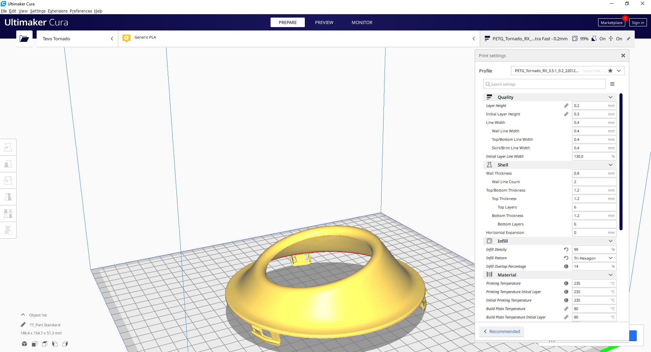This screenshot has height=352, width=651.
Task: Open Per Model Settings tool
Action: click(8, 214)
